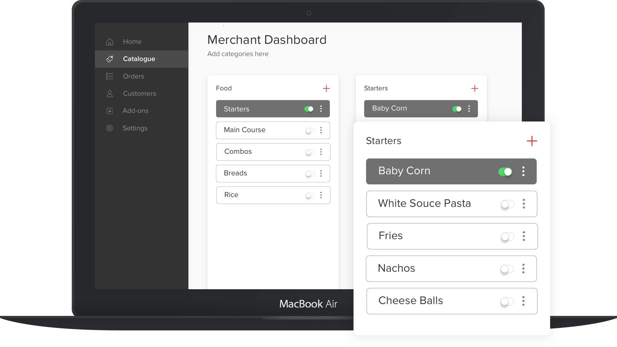Viewport: 617px width, 347px height.
Task: Enable the Baby Corn item toggle
Action: click(x=505, y=171)
